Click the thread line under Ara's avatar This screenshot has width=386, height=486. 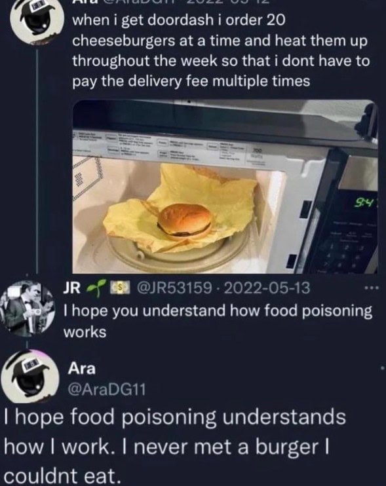pyautogui.click(x=37, y=161)
